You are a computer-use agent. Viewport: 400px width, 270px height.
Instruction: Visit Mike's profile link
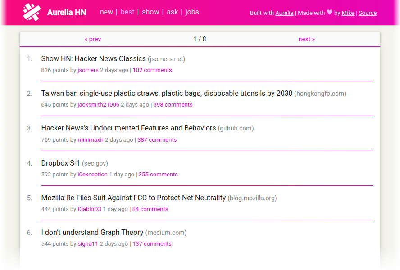pyautogui.click(x=348, y=13)
